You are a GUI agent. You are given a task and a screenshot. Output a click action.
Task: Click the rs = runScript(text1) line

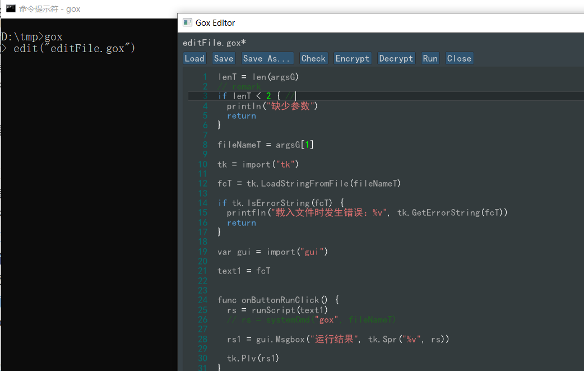(x=277, y=310)
